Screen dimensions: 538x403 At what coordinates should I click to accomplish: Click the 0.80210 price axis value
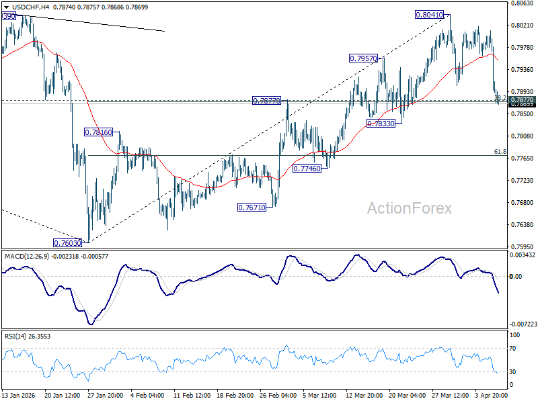click(522, 26)
